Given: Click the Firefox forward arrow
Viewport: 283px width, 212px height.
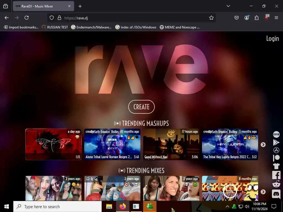Looking at the screenshot, I should (17, 18).
